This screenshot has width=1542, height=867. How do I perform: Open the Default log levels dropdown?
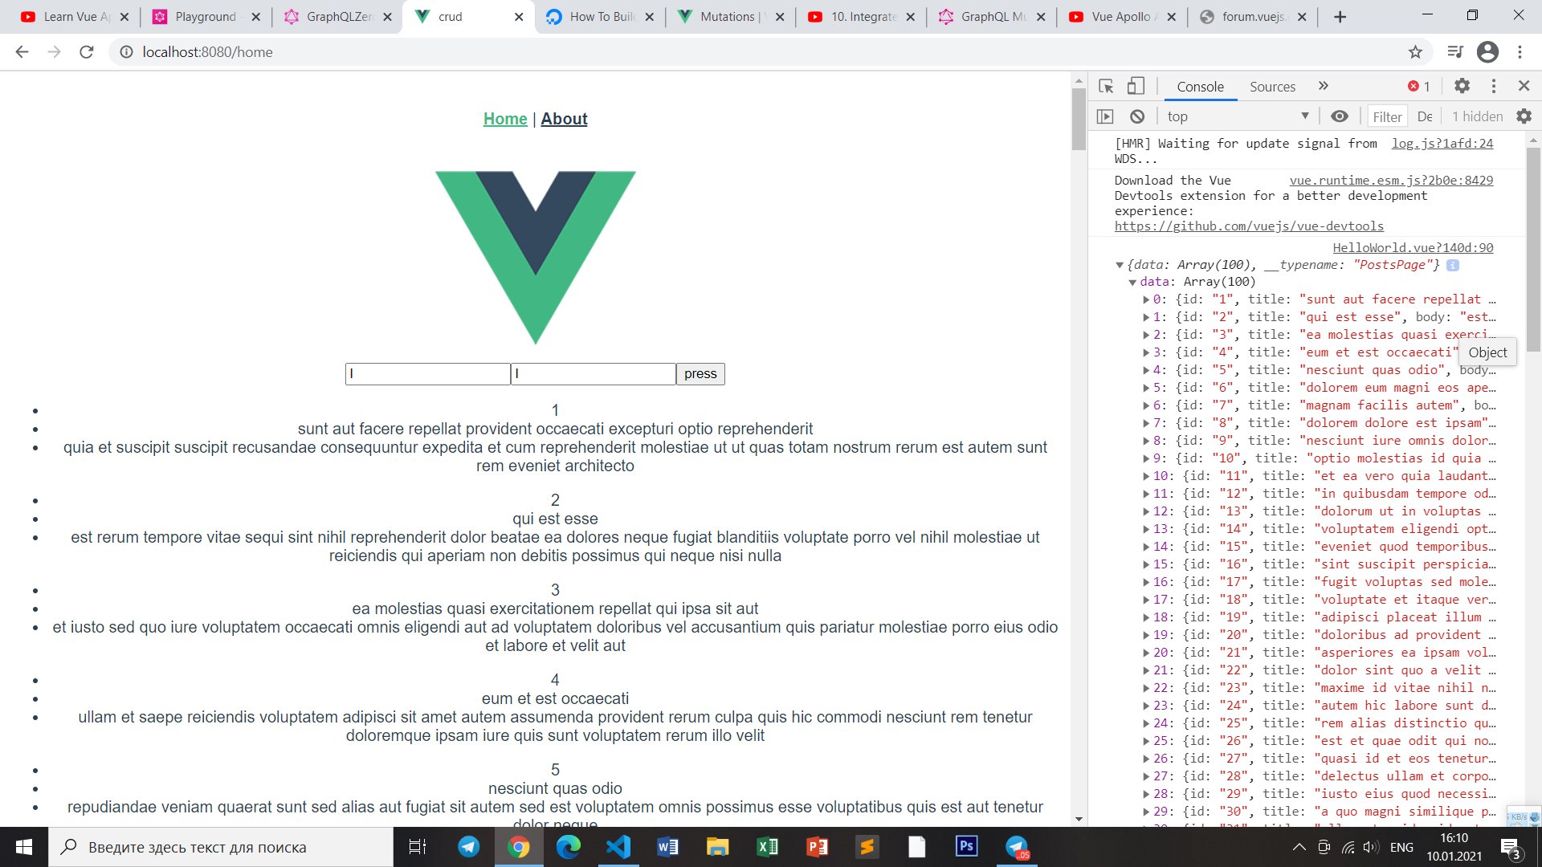click(1426, 117)
